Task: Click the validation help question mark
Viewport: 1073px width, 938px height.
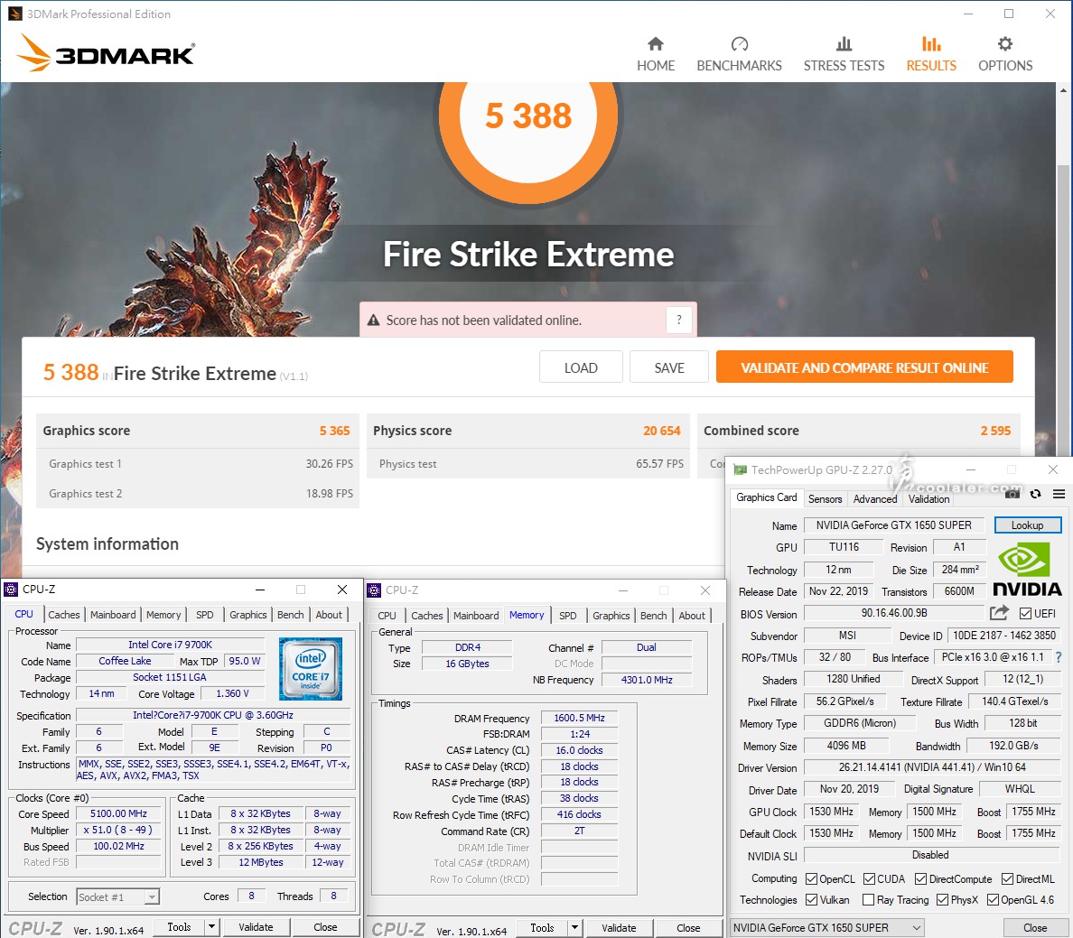Action: 679,320
